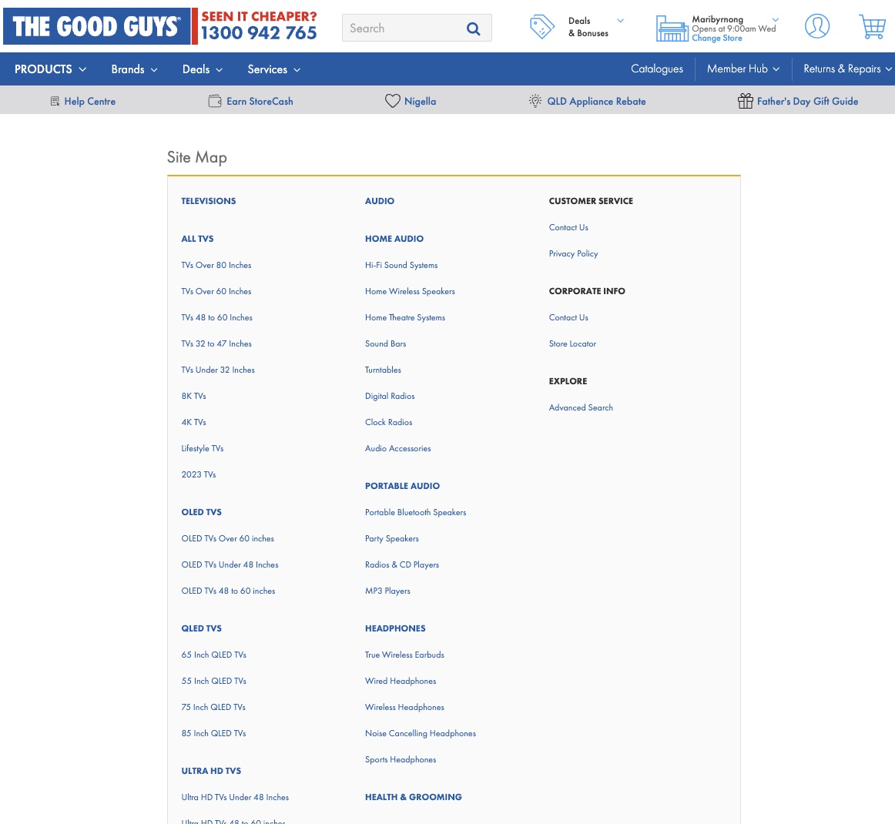Expand the Maribyrnong store dropdown chevron
This screenshot has width=895, height=824.
tap(775, 19)
